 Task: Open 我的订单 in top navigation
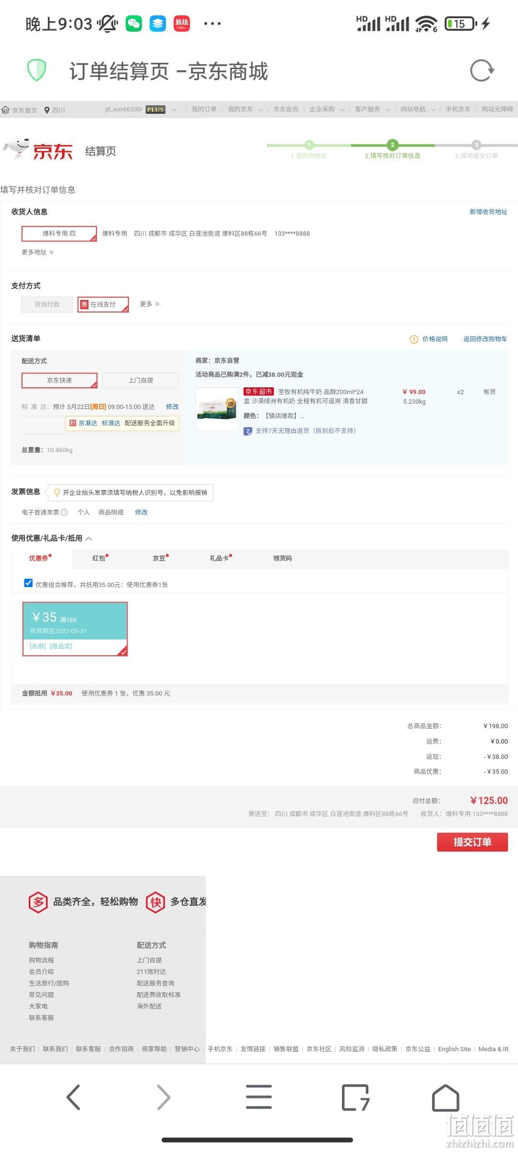click(x=204, y=109)
